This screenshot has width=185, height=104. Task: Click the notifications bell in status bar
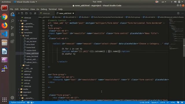click(182, 102)
